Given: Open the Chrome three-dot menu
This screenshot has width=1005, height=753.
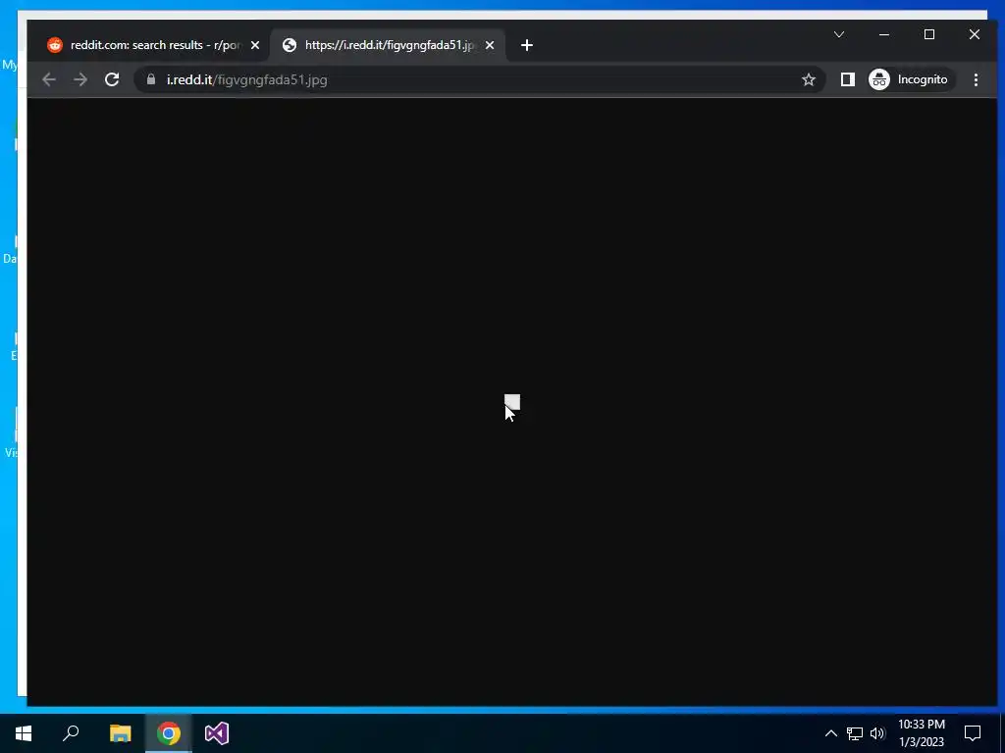Looking at the screenshot, I should pos(976,79).
